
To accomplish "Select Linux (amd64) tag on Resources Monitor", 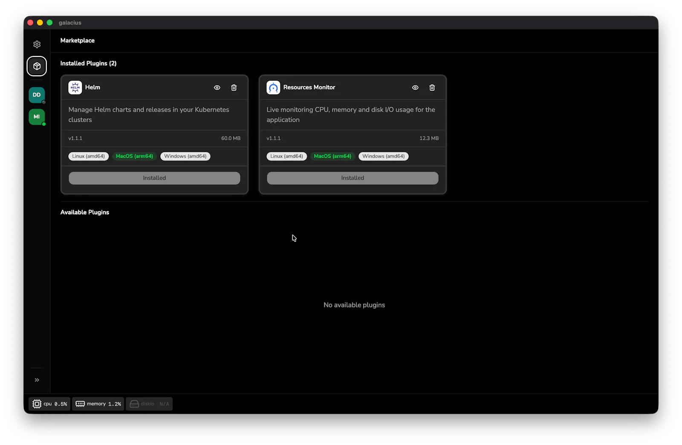I will (x=287, y=156).
